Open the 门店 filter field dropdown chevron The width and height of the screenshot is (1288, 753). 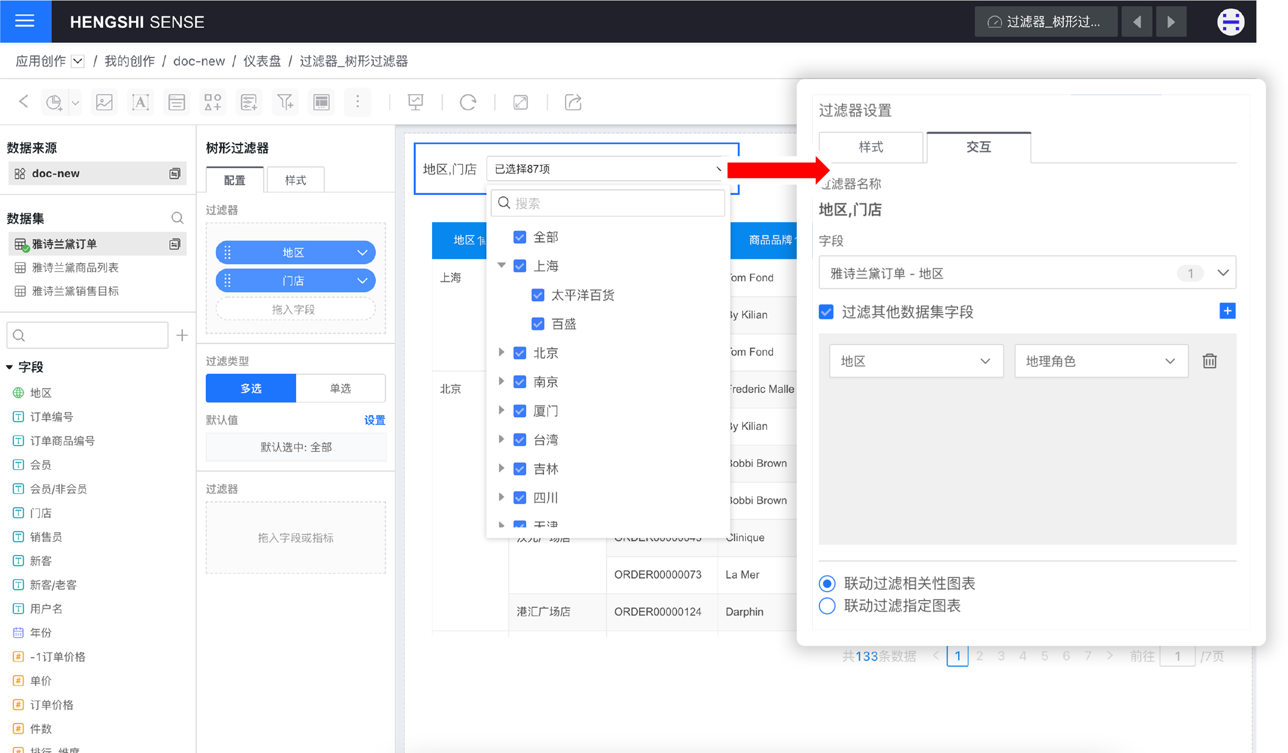coord(363,281)
